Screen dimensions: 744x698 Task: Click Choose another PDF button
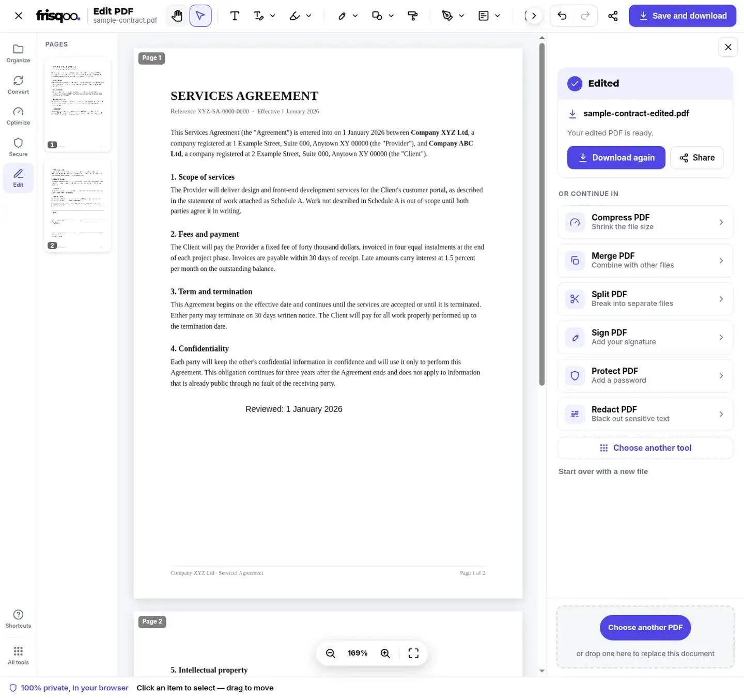[x=645, y=628]
